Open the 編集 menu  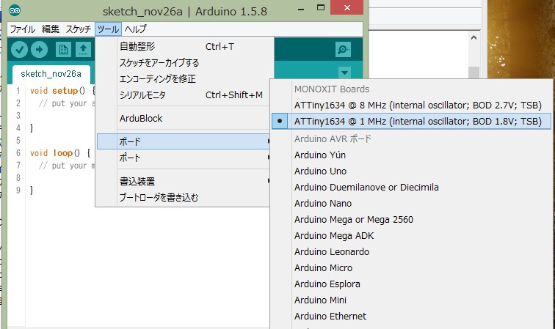[50, 29]
